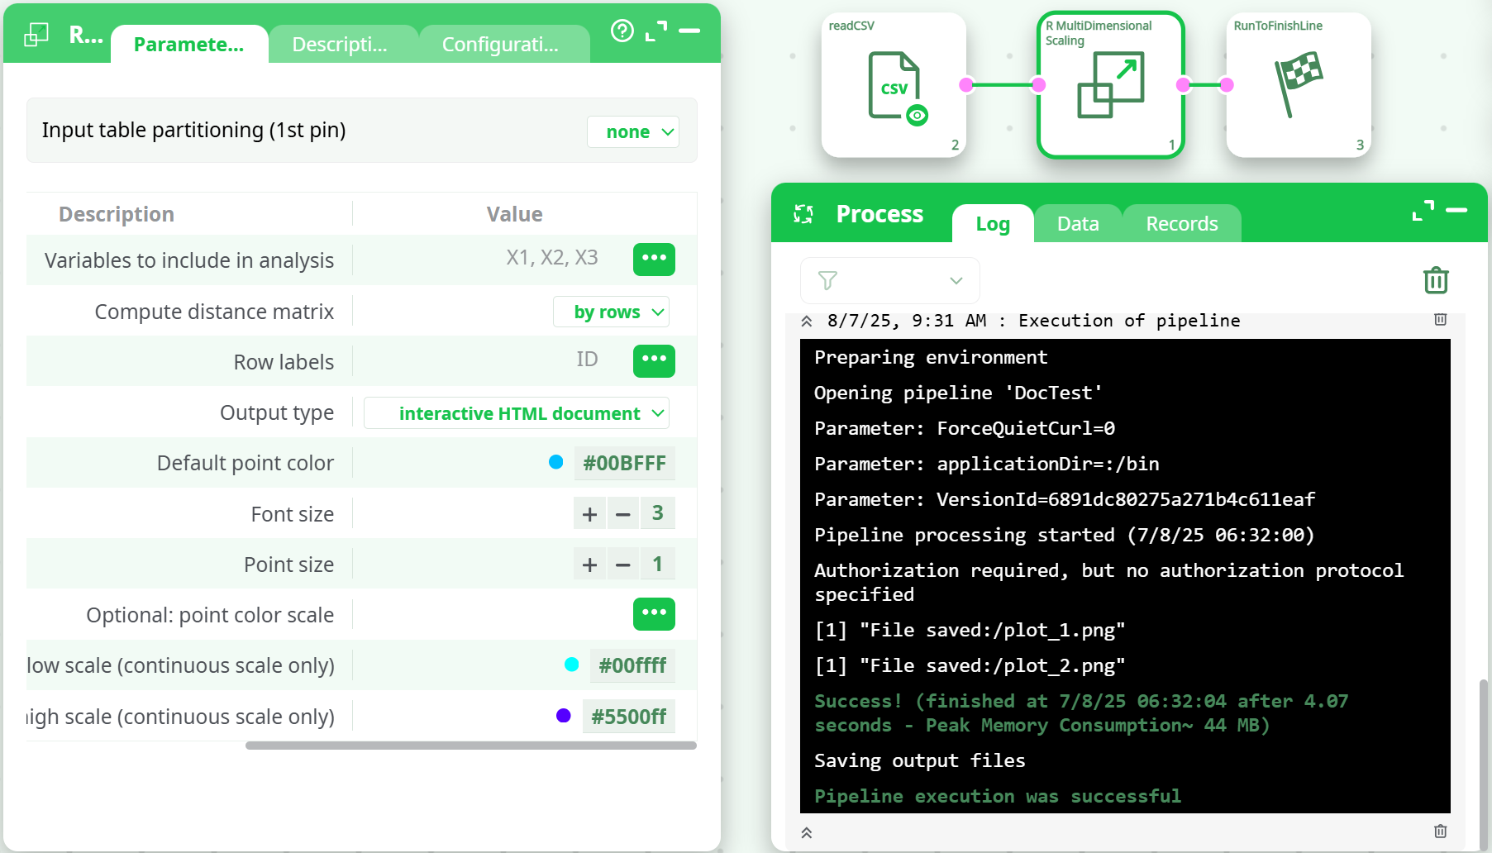Select the readCSV node icon

pyautogui.click(x=893, y=85)
